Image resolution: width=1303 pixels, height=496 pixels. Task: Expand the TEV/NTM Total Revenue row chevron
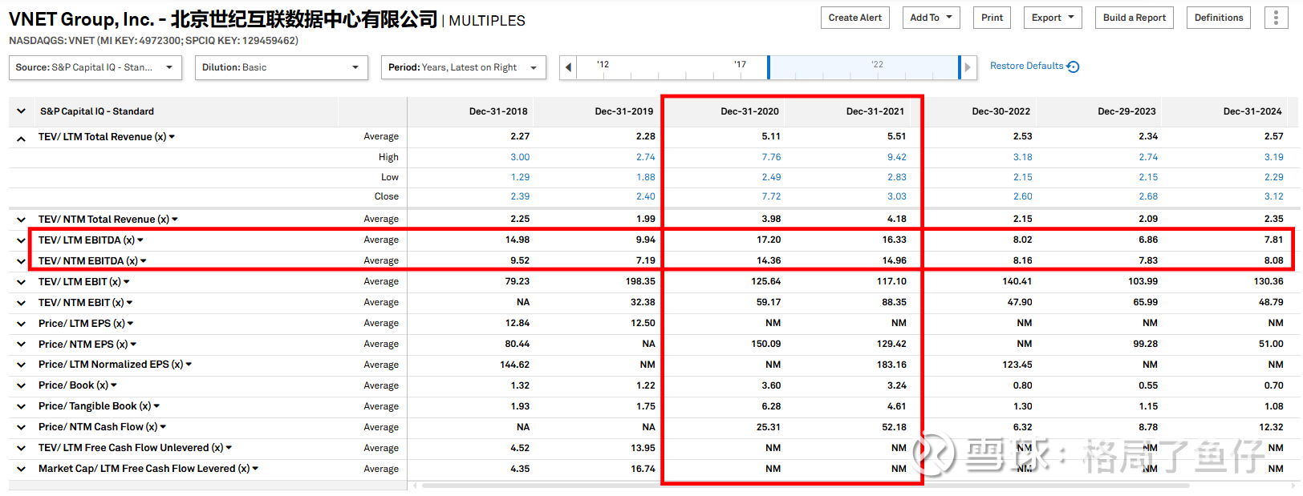22,220
